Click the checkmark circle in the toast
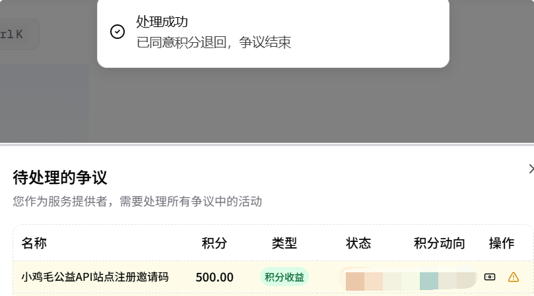This screenshot has width=534, height=296. (117, 32)
